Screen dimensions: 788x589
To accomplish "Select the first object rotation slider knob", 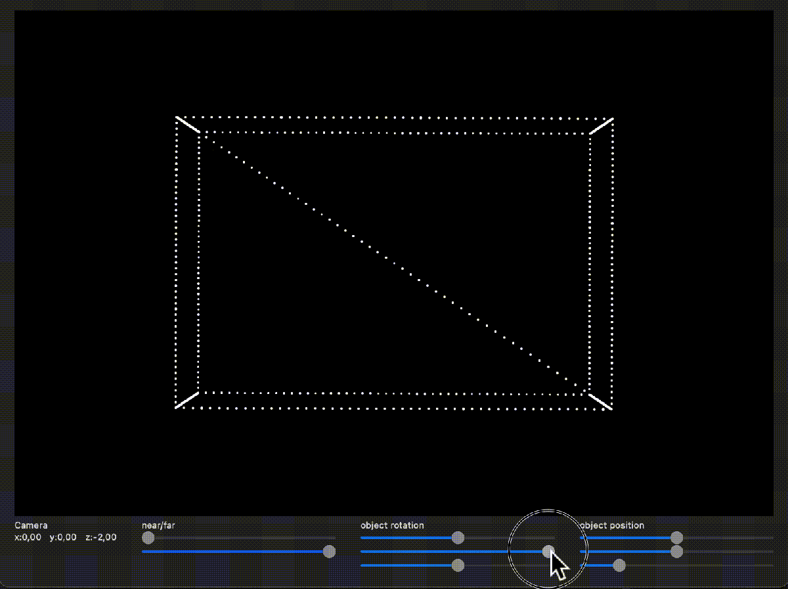I will (458, 538).
